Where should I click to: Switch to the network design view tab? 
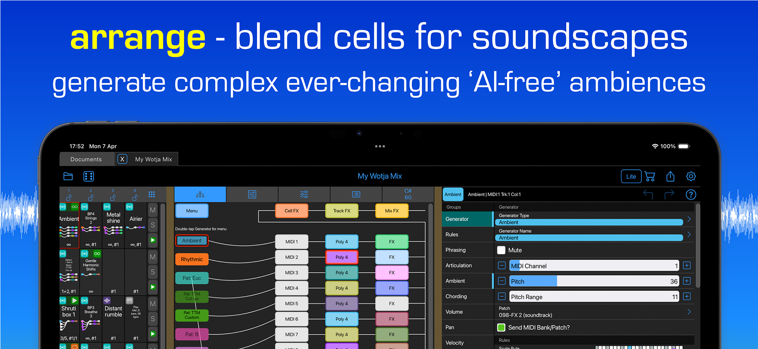pos(200,194)
